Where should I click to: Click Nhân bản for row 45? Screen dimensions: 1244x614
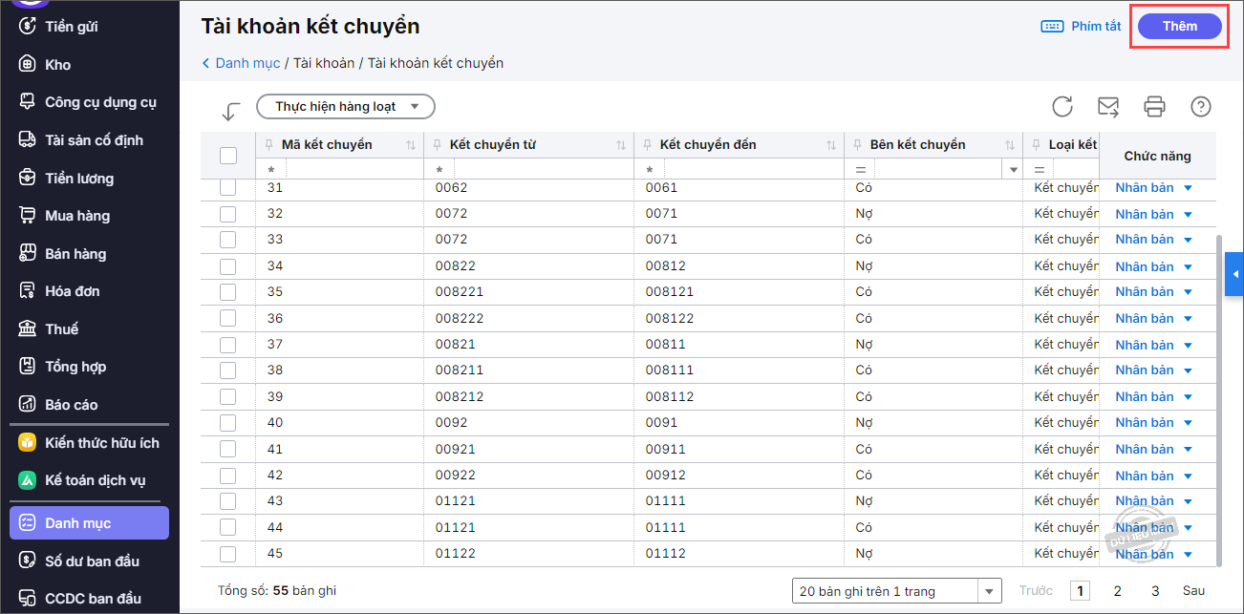click(1145, 554)
